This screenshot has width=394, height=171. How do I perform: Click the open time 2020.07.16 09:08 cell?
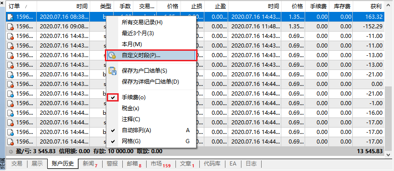click(63, 27)
